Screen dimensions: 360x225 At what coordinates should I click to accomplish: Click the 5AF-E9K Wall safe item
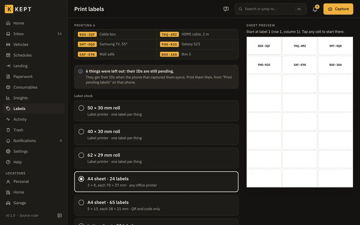115,54
